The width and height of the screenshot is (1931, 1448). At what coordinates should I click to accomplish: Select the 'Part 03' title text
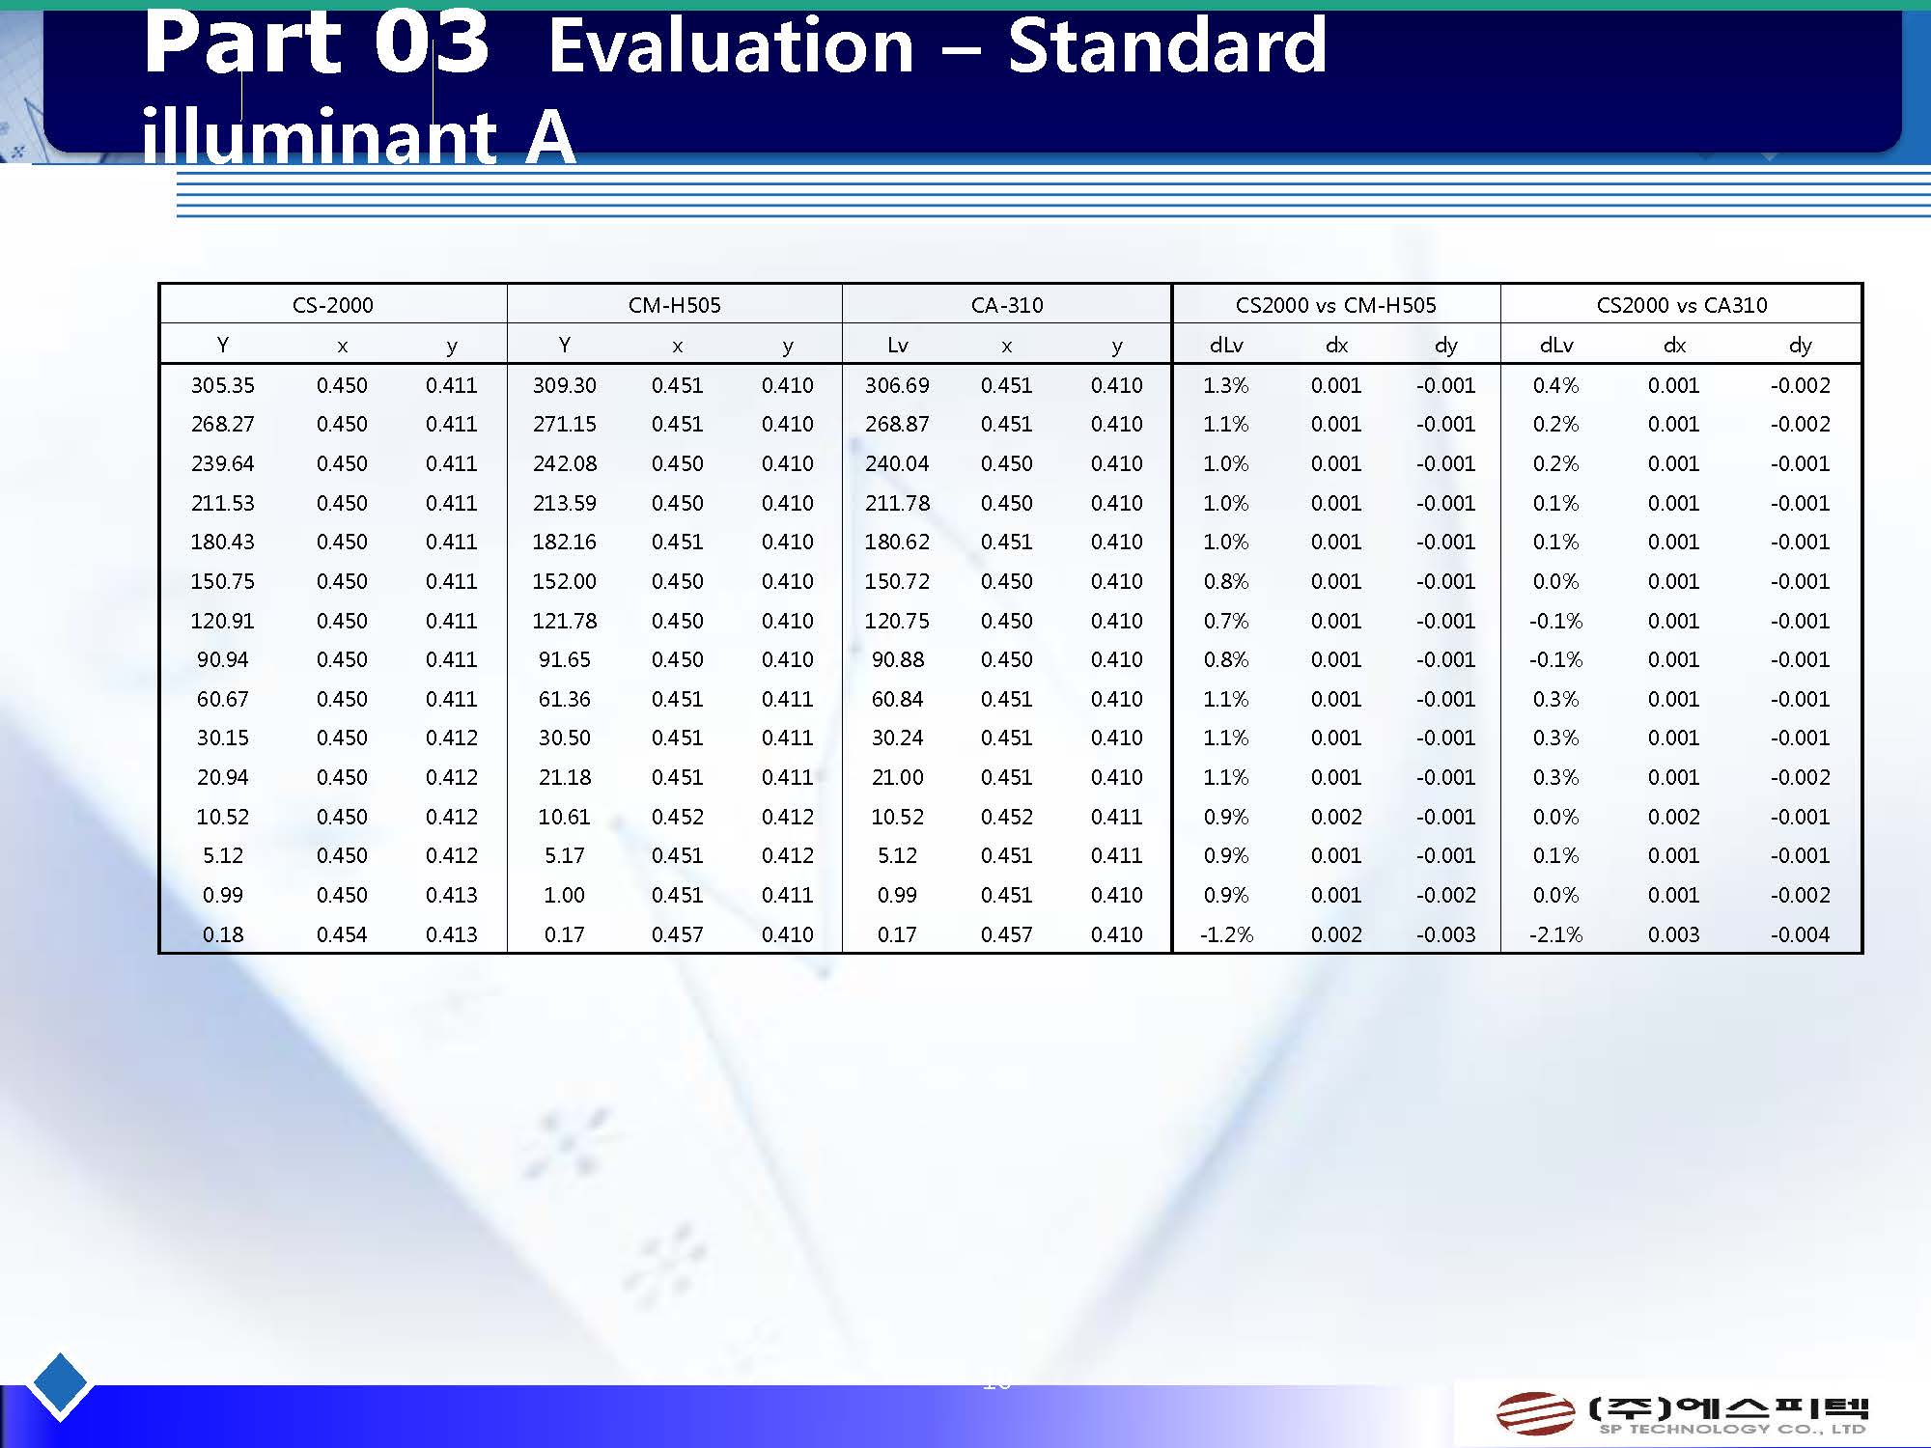[317, 43]
